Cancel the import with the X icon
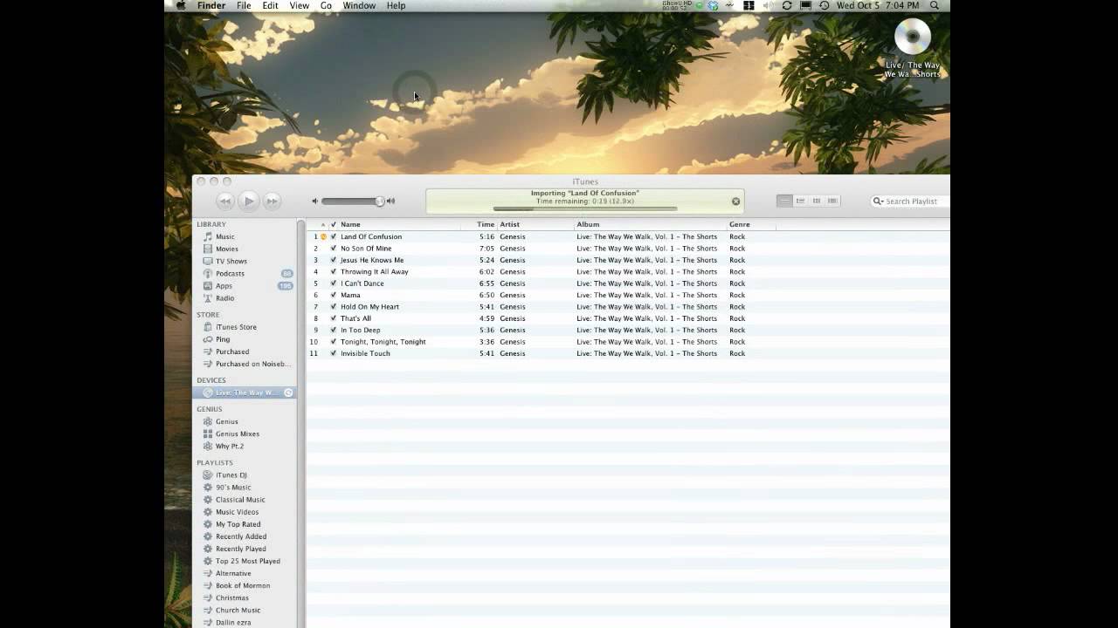Viewport: 1118px width, 628px height. 735,201
